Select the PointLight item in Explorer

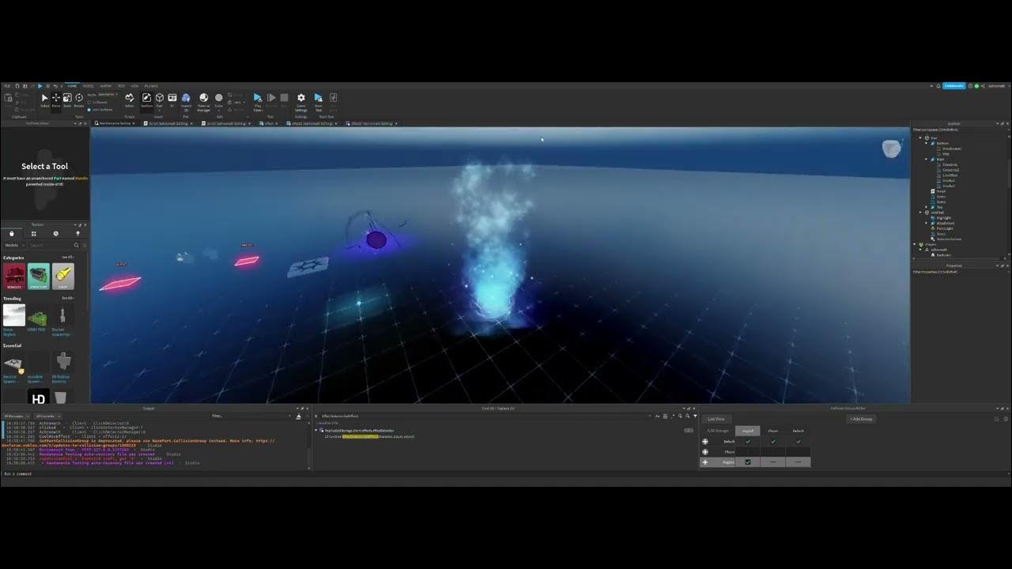pyautogui.click(x=942, y=228)
